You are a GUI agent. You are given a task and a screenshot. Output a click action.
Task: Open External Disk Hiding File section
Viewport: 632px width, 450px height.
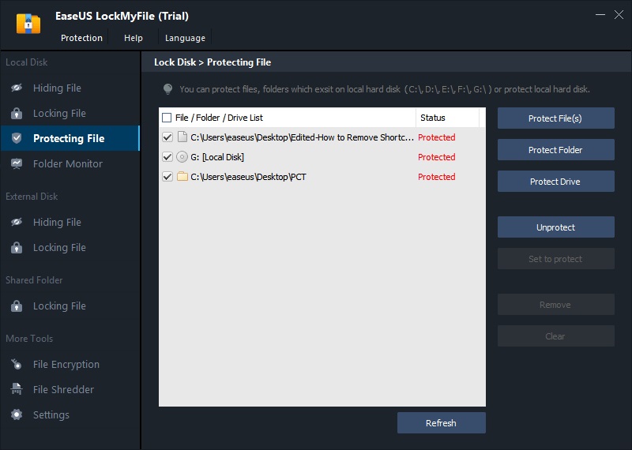pyautogui.click(x=70, y=222)
